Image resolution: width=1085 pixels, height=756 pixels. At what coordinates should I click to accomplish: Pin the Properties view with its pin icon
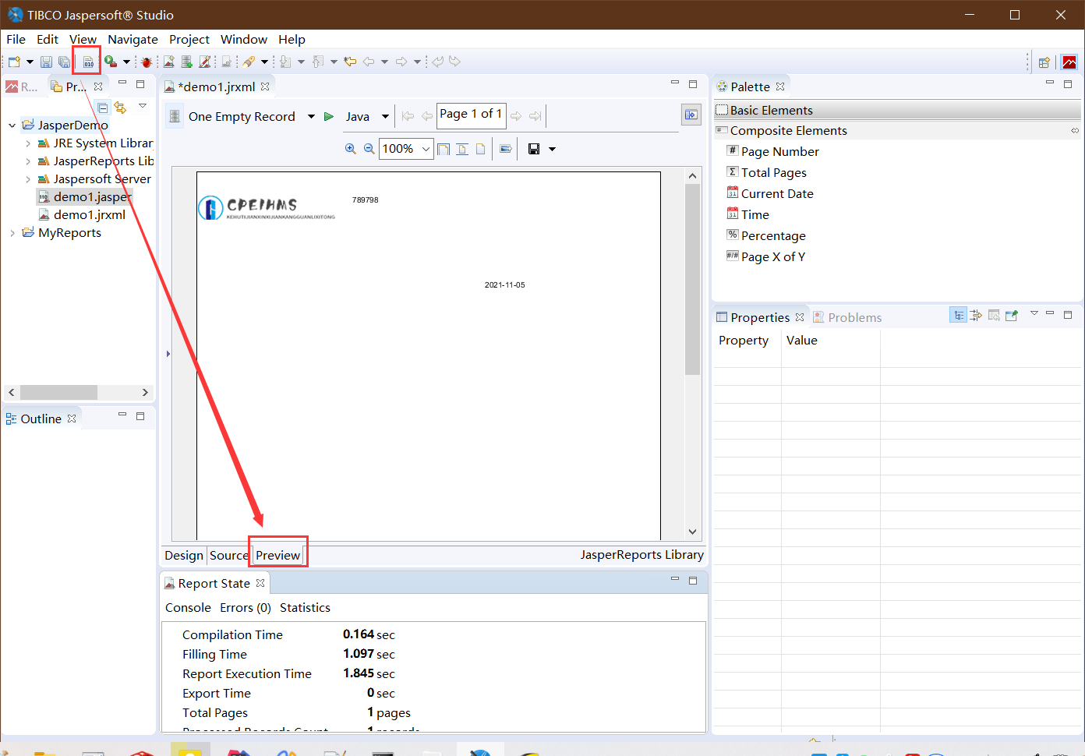pyautogui.click(x=1012, y=314)
